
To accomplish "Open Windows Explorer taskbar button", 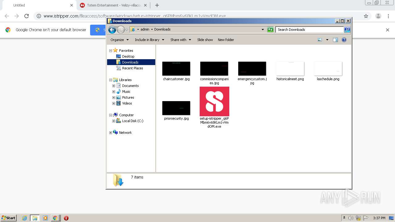I will [x=35, y=218].
